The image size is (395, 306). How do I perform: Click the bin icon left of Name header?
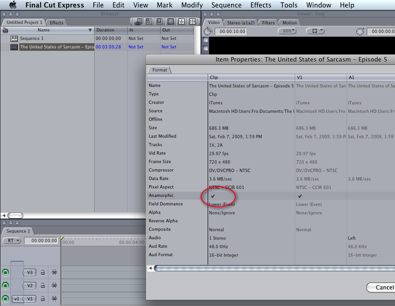(x=5, y=30)
